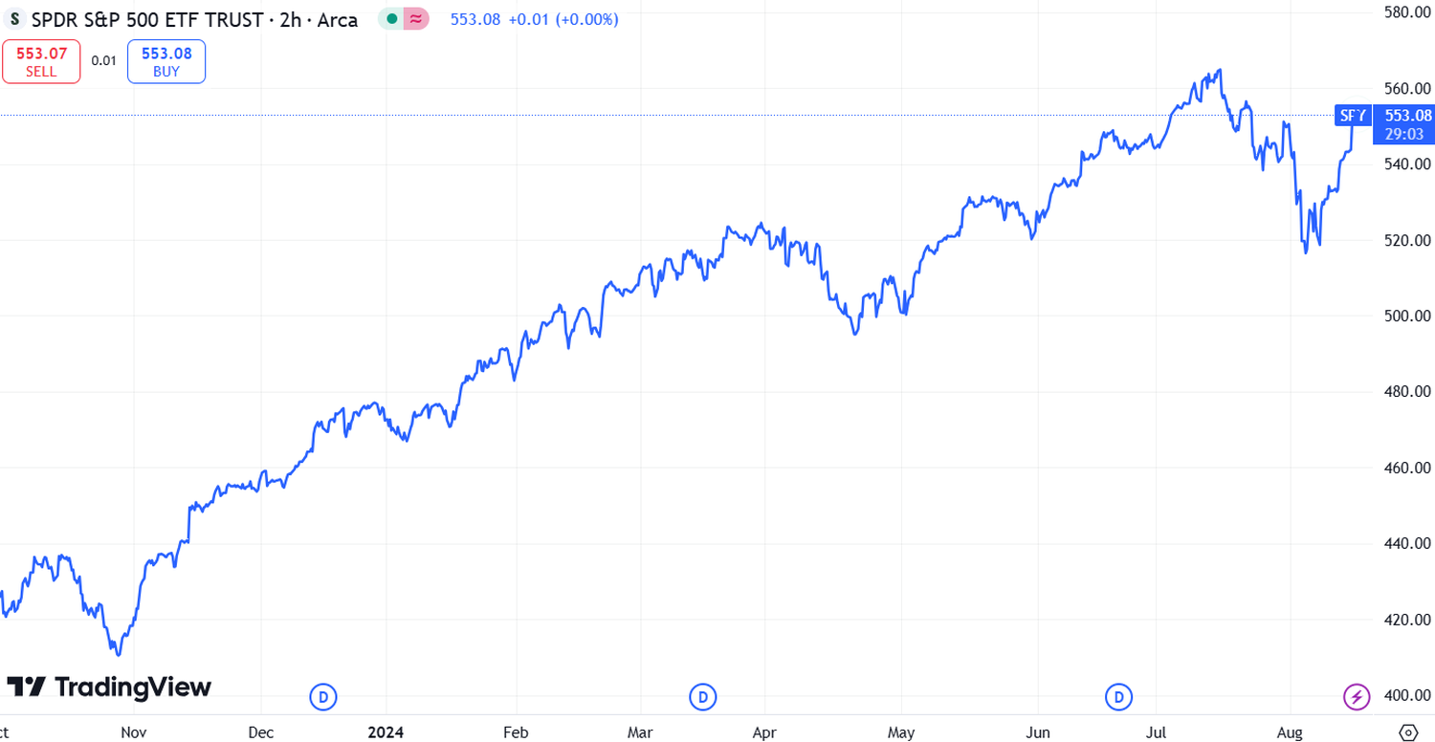
Task: Click the 553.07 SELL button
Action: point(41,61)
